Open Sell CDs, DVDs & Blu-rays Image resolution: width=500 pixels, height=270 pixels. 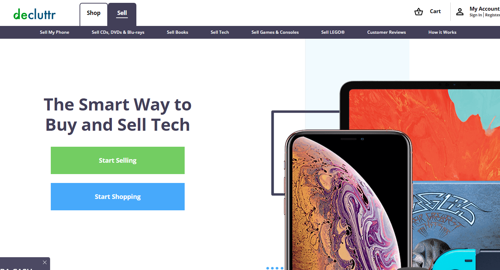tap(118, 32)
